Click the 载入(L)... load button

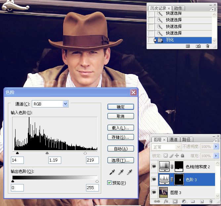pos(121,128)
